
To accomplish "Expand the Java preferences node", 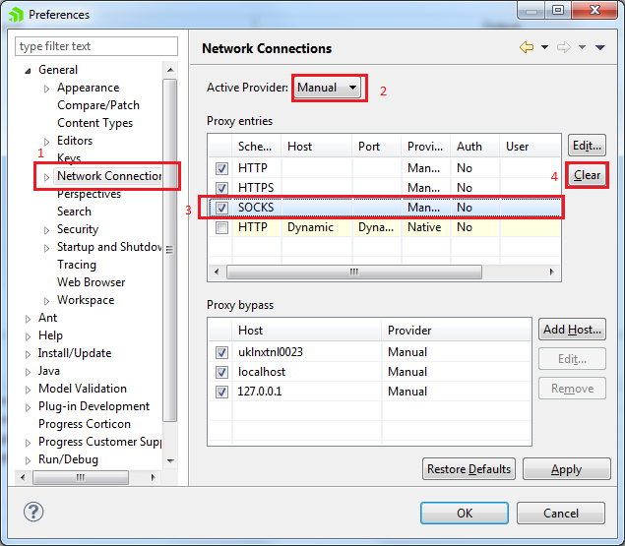I will (28, 372).
